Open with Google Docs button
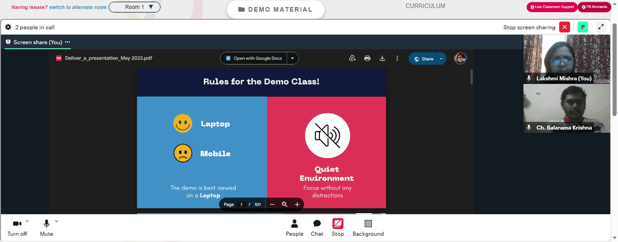This screenshot has height=242, width=618. (x=254, y=58)
